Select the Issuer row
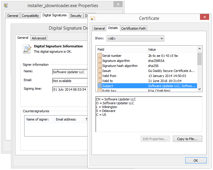This screenshot has width=213, height=170. (147, 71)
